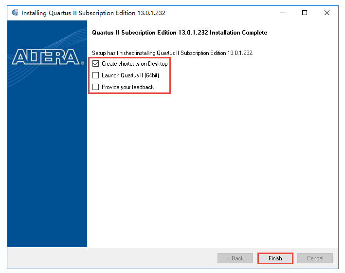The width and height of the screenshot is (345, 273).
Task: Tick the Provide your feedback checkbox
Action: [96, 87]
